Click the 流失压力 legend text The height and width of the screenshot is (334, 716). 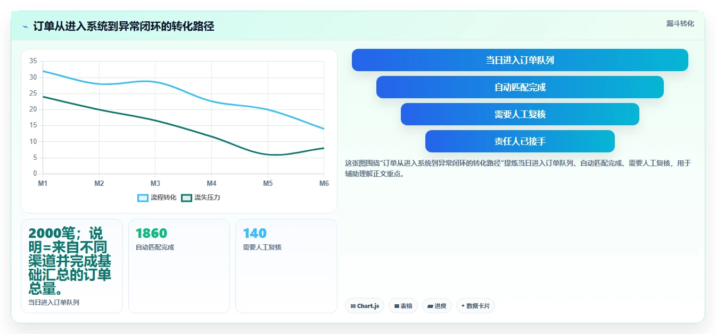(x=207, y=198)
